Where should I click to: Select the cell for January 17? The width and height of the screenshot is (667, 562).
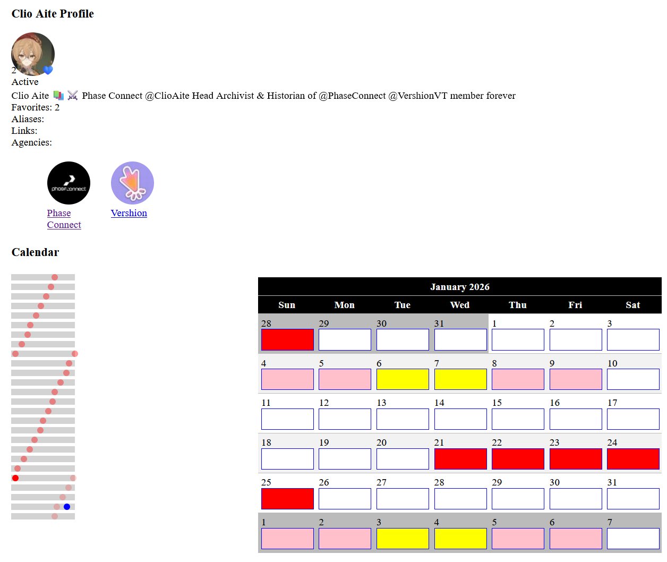pyautogui.click(x=633, y=419)
